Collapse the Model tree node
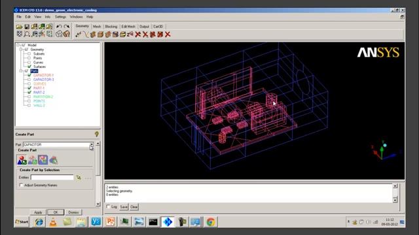419x235 pixels. coord(18,45)
